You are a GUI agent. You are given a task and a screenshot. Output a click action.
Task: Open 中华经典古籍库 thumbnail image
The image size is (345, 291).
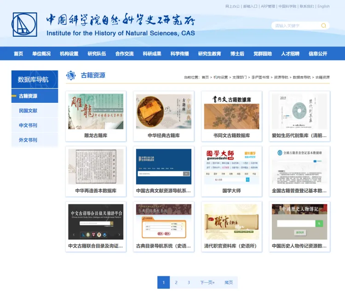click(164, 112)
